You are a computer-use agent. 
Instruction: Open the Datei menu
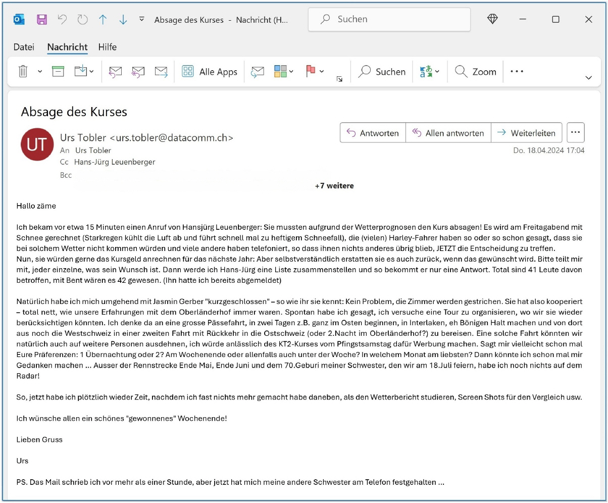[x=24, y=47]
